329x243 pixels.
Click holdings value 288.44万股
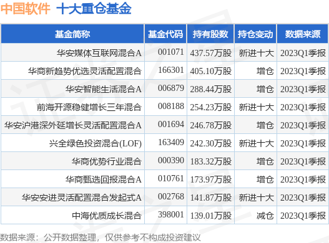[x=211, y=89]
